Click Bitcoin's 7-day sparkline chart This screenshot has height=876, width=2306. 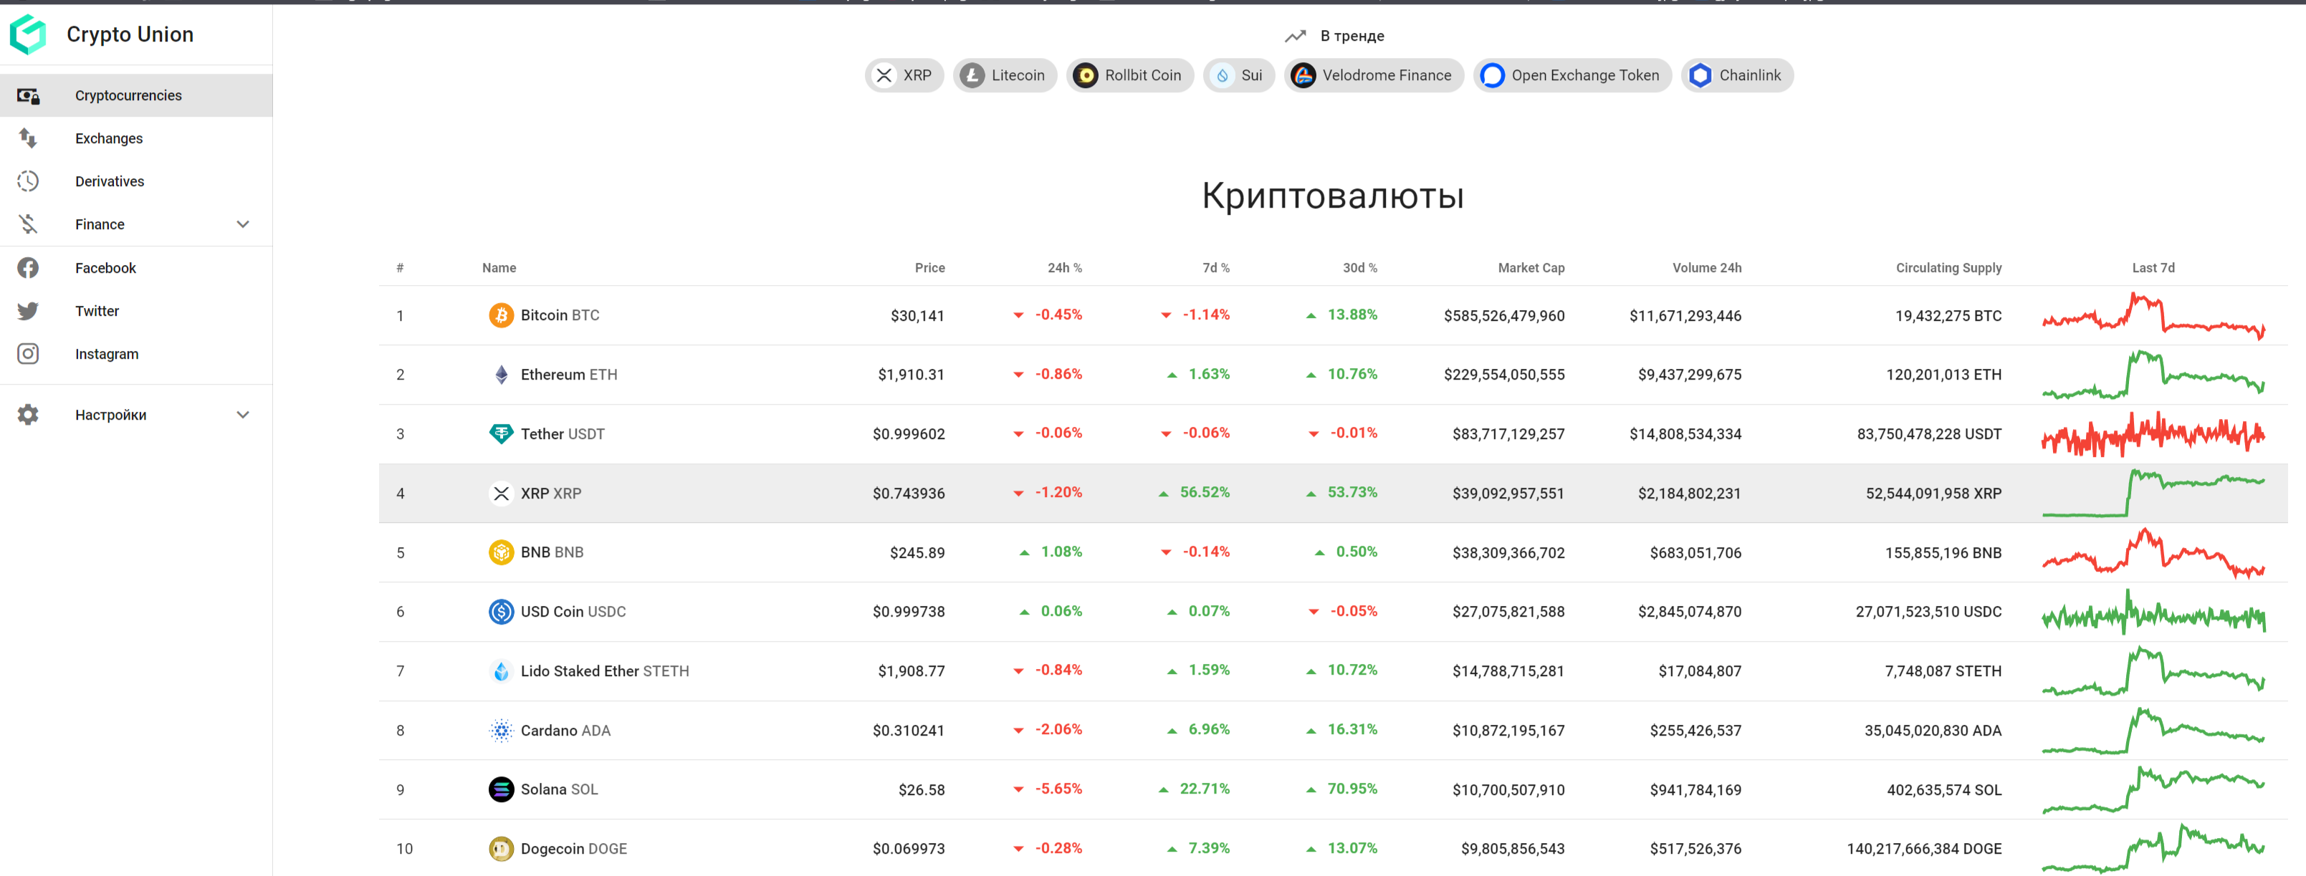pyautogui.click(x=2153, y=315)
